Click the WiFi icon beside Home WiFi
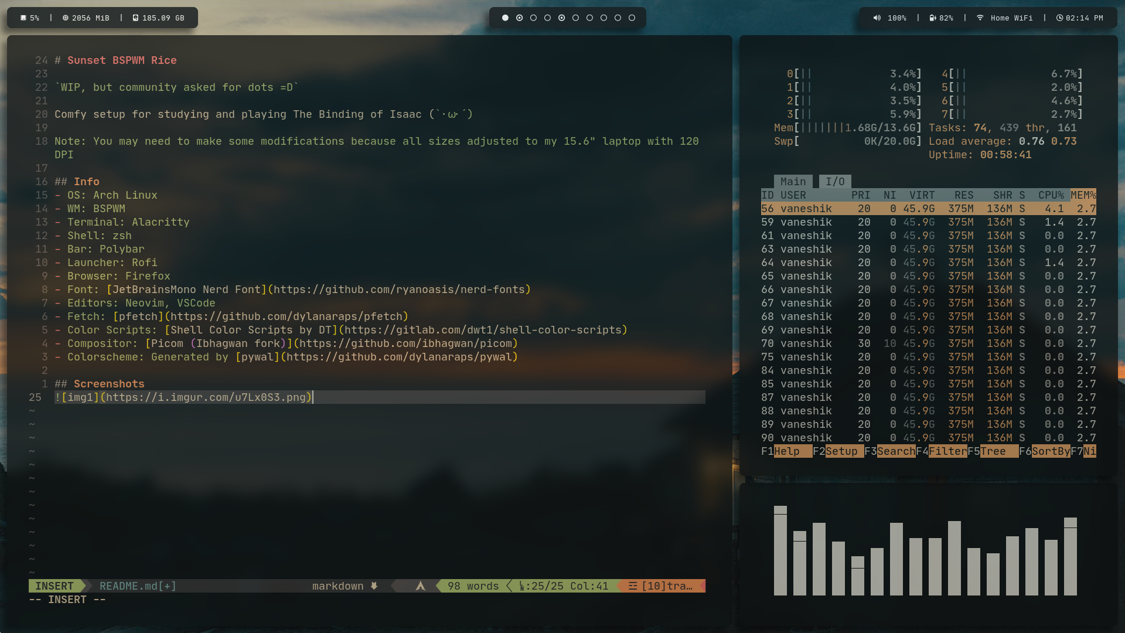 point(980,18)
